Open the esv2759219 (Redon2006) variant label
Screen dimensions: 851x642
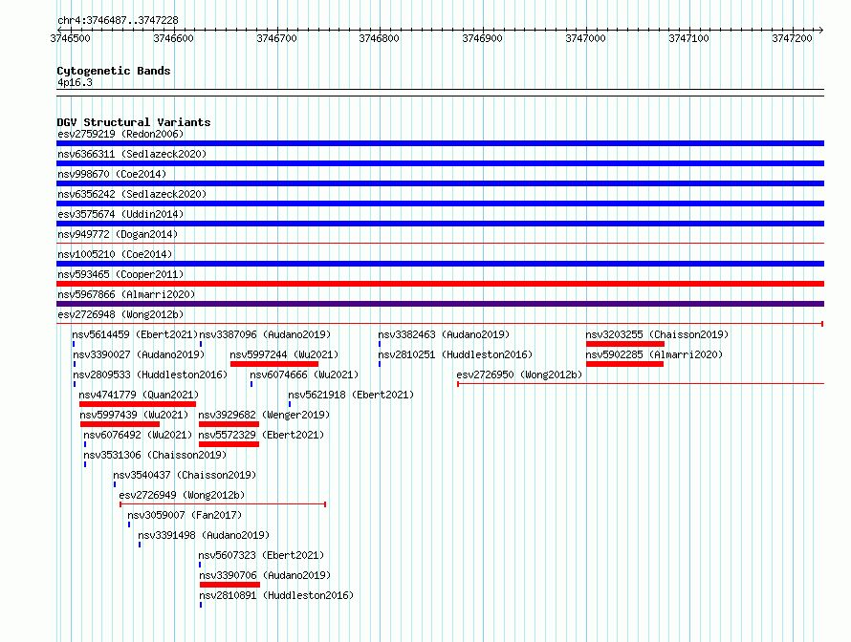120,134
